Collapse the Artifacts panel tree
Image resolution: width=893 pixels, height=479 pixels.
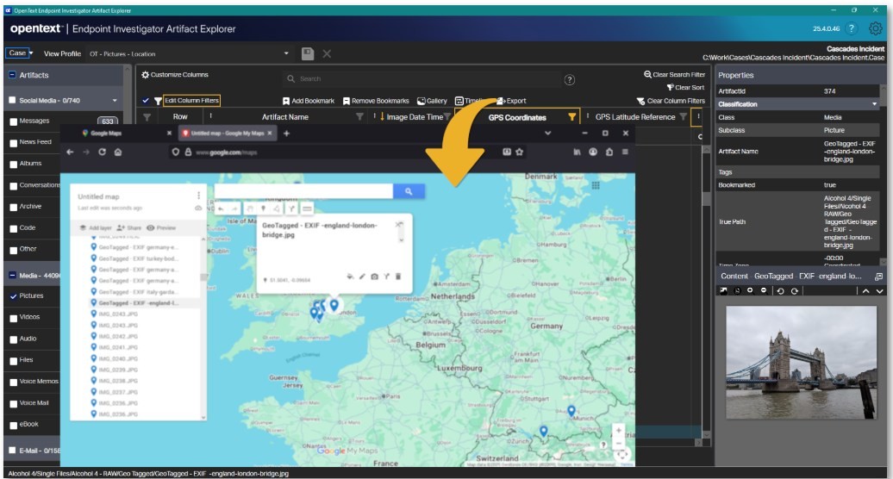coord(13,76)
